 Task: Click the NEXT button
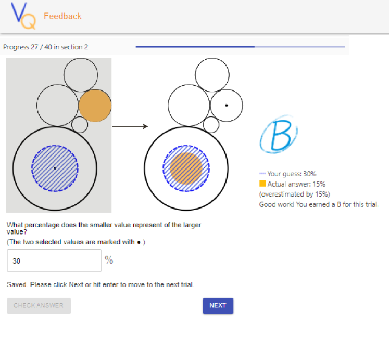[x=218, y=306]
